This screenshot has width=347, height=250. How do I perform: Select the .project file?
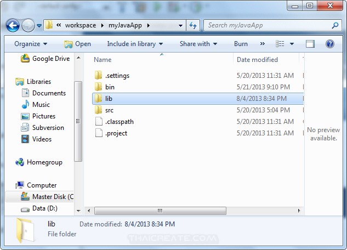[116, 133]
